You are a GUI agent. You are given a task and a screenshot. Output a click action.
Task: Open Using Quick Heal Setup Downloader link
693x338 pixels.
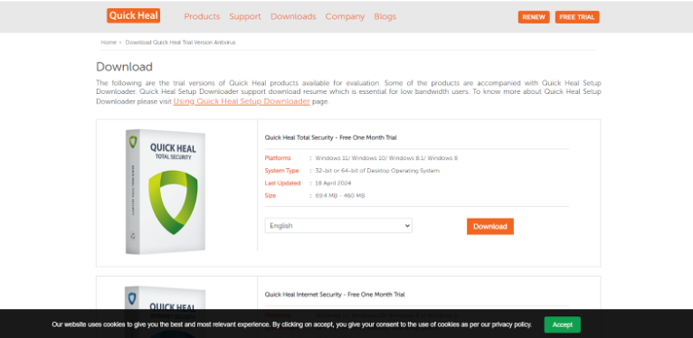(x=242, y=101)
